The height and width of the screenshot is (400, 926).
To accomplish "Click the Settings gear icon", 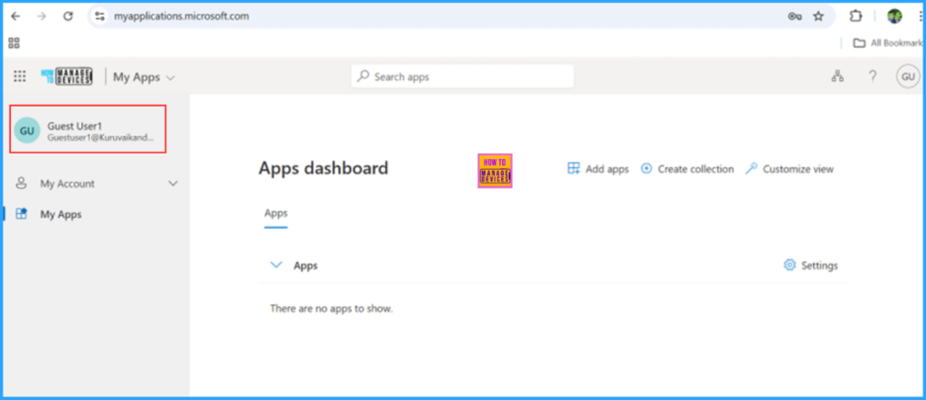I will [789, 265].
